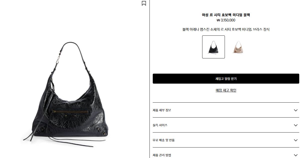Click the 재입고 알림 받기 button
The image size is (302, 158).
[226, 79]
